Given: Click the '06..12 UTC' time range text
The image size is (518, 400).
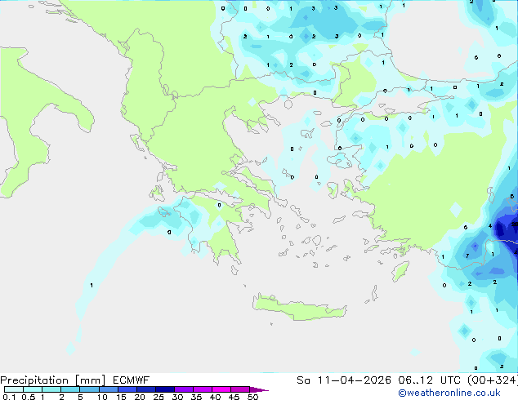Looking at the screenshot, I should point(429,380).
